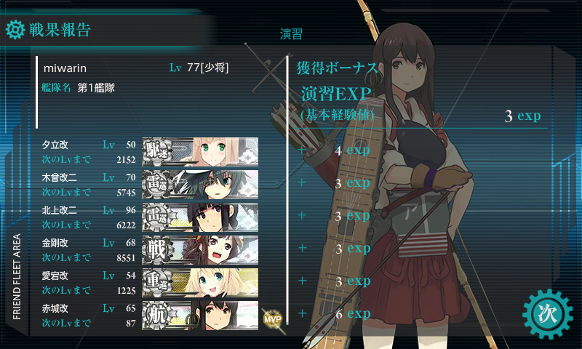
Task: Select the 雷巡 class badge for 木曾改二
Action: click(x=157, y=185)
